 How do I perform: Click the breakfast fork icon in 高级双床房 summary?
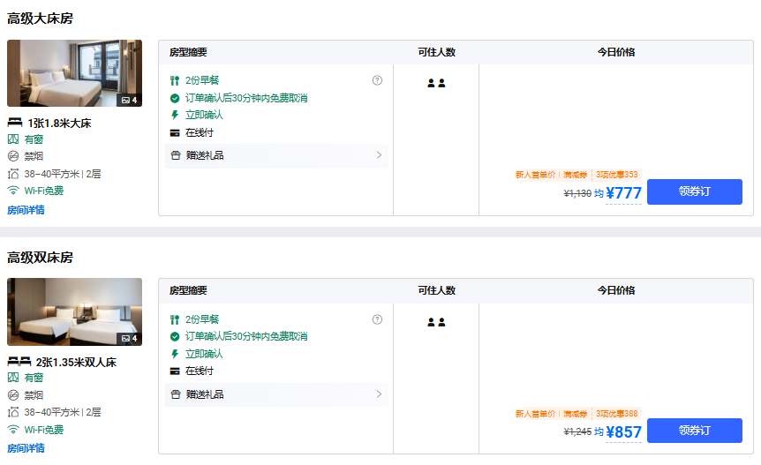pyautogui.click(x=175, y=319)
